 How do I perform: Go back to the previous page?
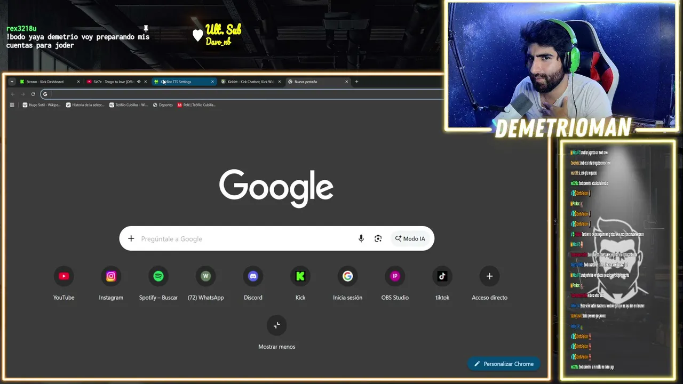pyautogui.click(x=13, y=94)
